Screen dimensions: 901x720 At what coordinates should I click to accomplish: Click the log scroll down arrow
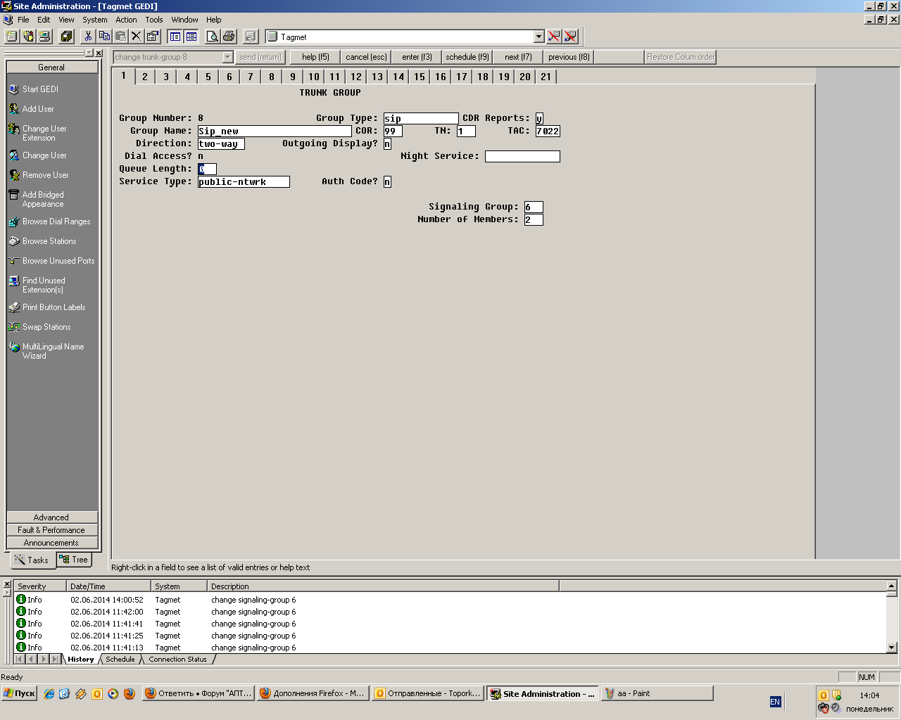(891, 648)
